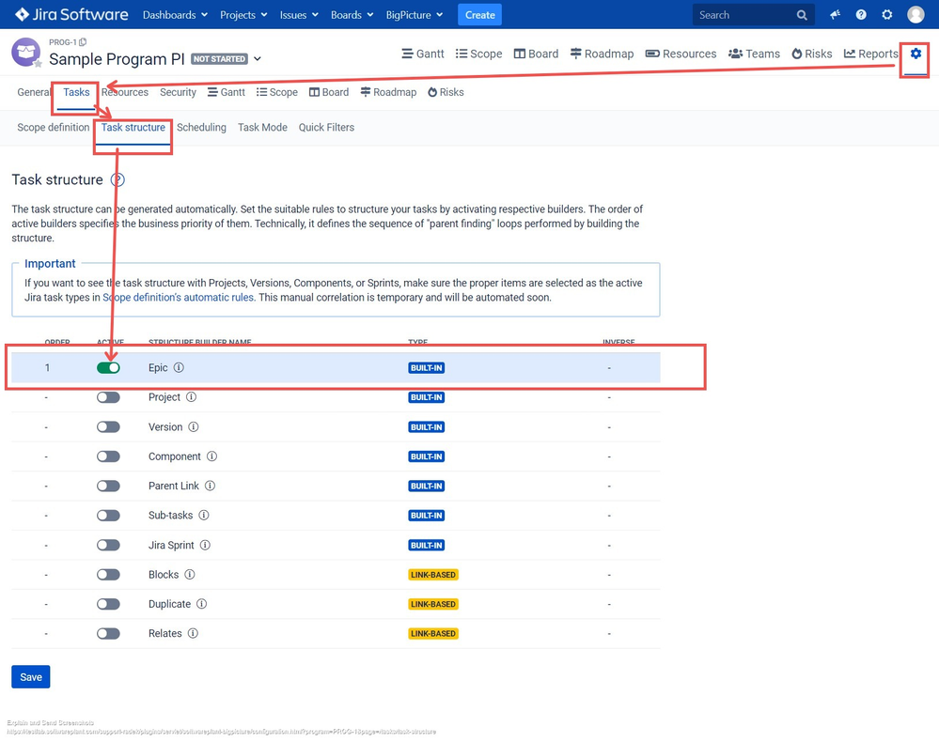The image size is (939, 742).
Task: Enable the Project structure builder toggle
Action: pyautogui.click(x=108, y=397)
